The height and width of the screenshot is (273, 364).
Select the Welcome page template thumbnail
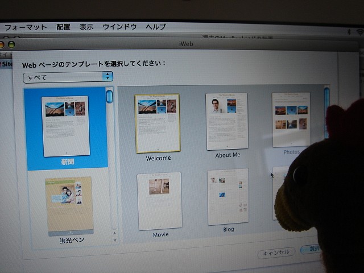[158, 123]
